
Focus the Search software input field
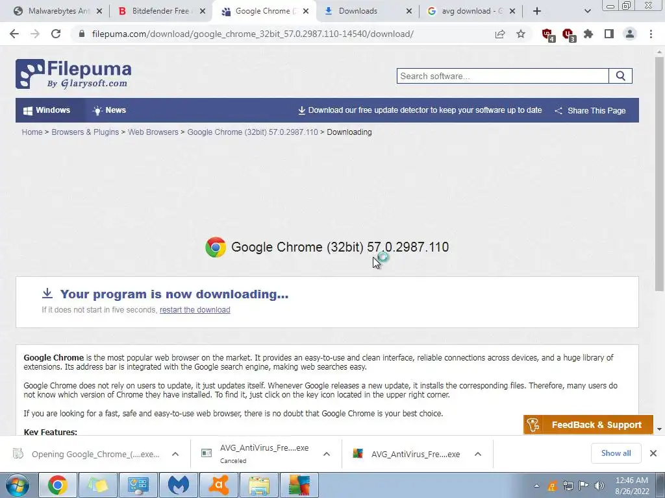[503, 76]
